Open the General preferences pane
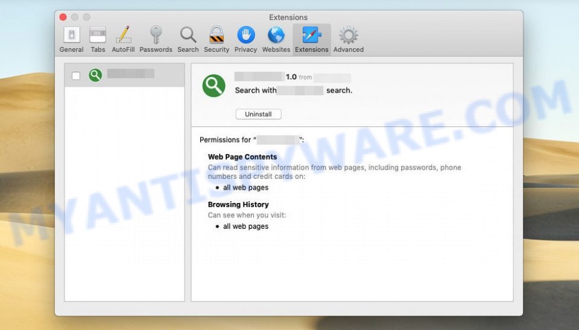 71,40
